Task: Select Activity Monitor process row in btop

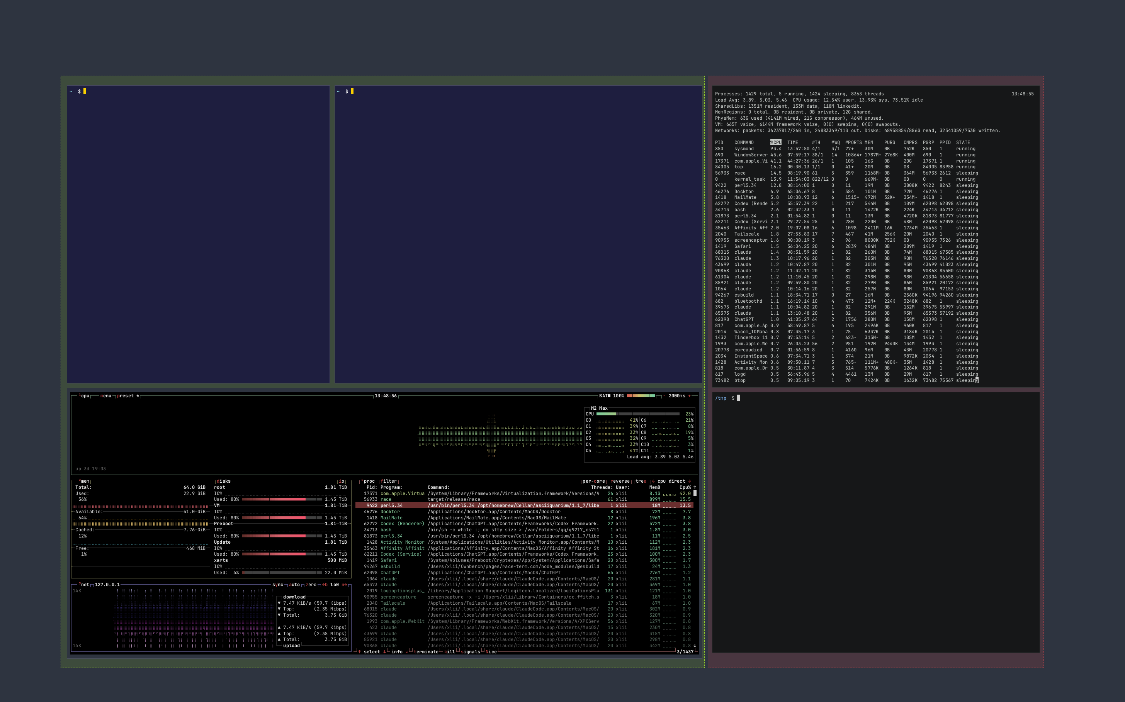Action: pos(524,542)
